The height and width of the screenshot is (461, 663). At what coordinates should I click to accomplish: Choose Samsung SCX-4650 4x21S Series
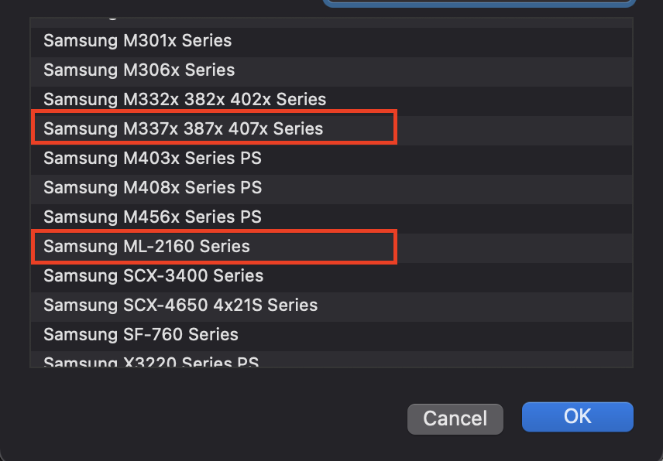pyautogui.click(x=180, y=305)
